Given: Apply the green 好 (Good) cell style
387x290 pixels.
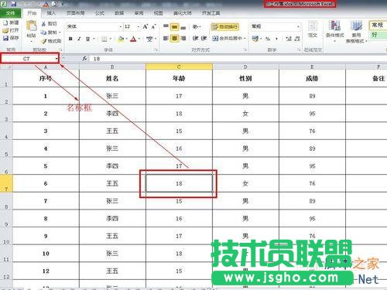Looking at the screenshot, I should tap(378, 35).
